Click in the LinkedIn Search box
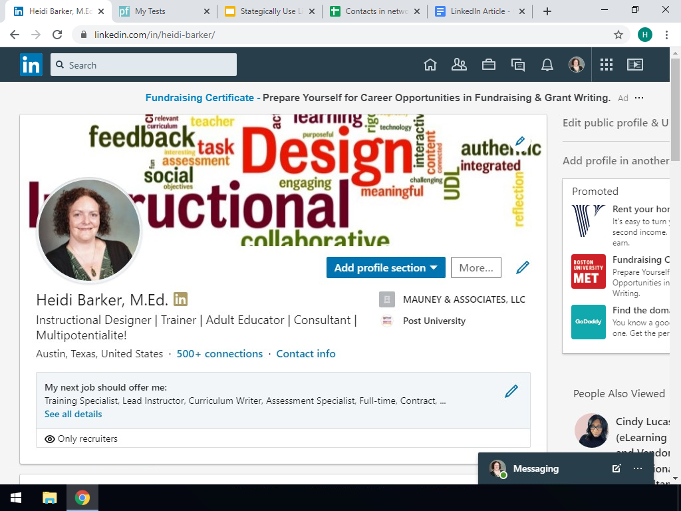Screen dimensions: 681x511 pos(144,65)
